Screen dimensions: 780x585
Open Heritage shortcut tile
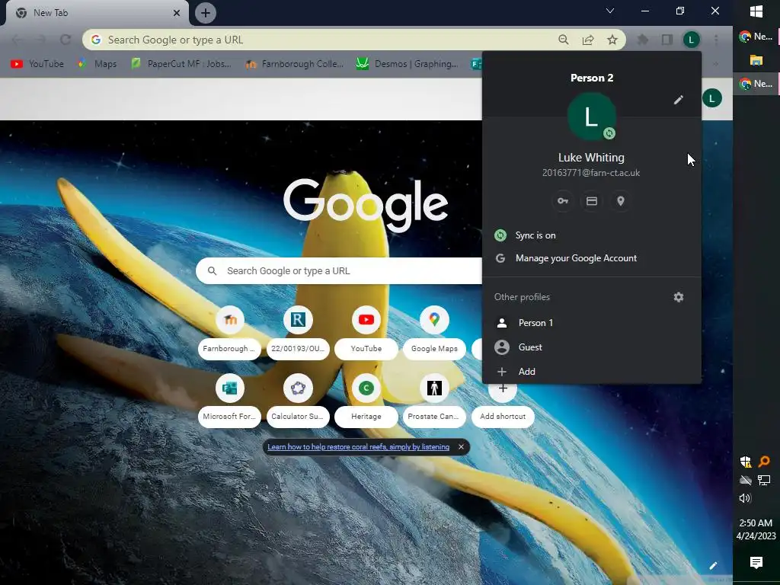pyautogui.click(x=366, y=401)
